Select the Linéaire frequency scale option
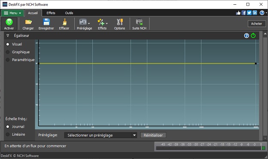The width and height of the screenshot is (268, 159). (8, 135)
